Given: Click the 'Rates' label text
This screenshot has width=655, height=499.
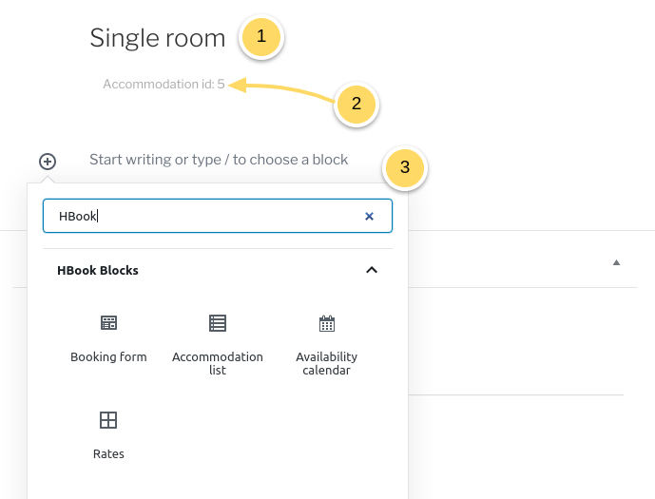Looking at the screenshot, I should [x=108, y=454].
